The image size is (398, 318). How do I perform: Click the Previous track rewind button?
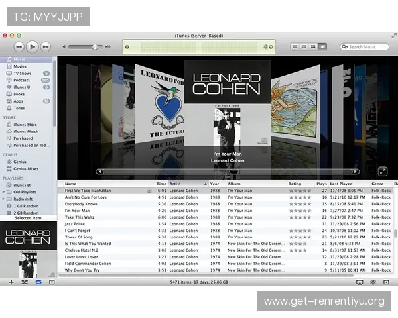click(19, 47)
